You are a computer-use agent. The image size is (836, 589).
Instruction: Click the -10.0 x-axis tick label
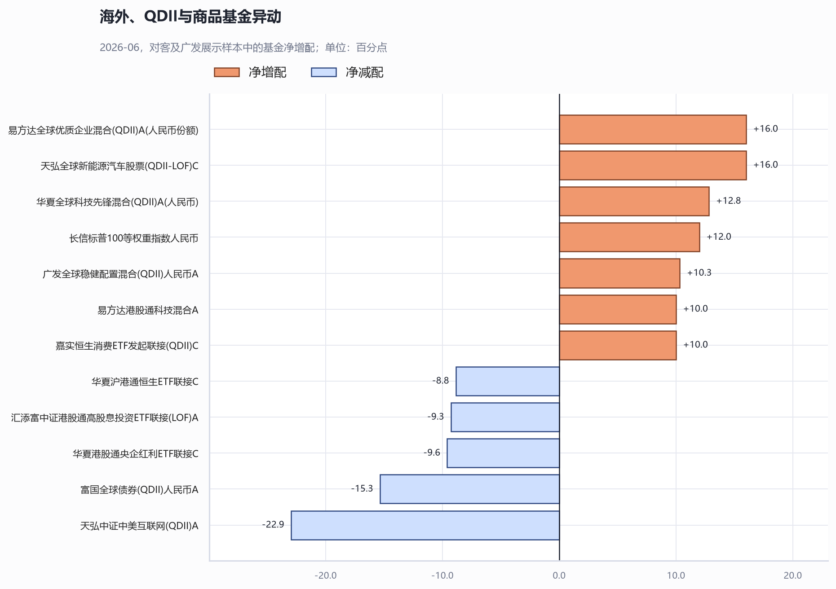click(x=442, y=576)
